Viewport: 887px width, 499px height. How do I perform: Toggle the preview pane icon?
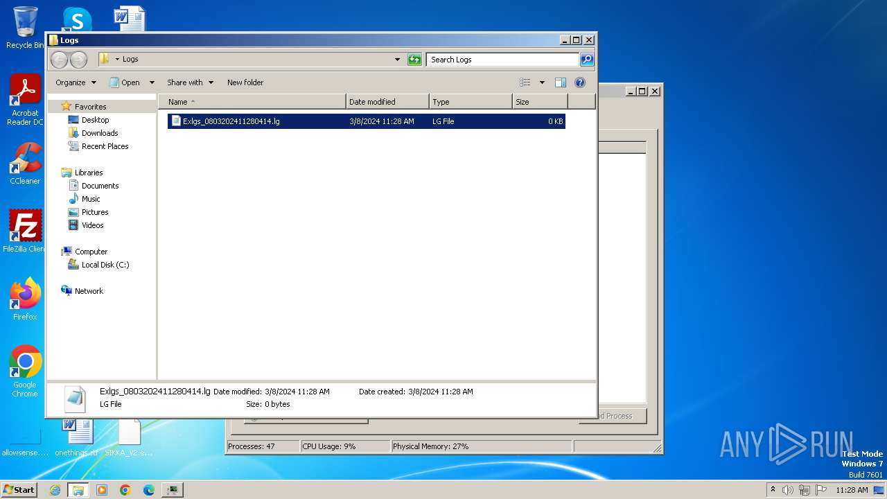pos(561,82)
